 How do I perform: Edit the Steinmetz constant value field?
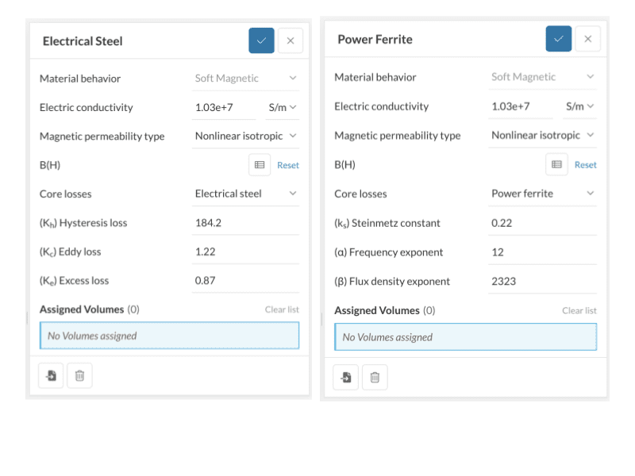(542, 223)
